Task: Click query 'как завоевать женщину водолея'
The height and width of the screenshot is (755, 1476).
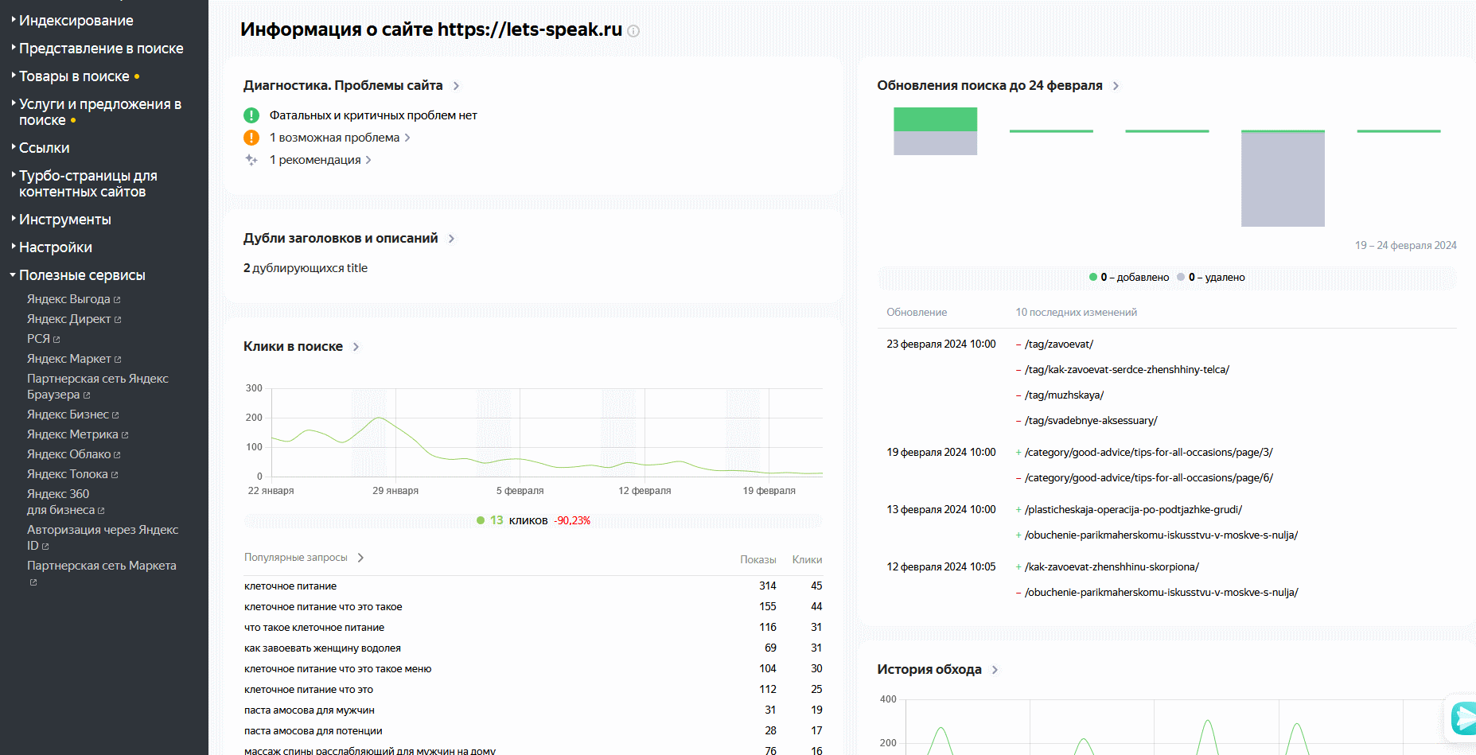Action: coord(322,648)
